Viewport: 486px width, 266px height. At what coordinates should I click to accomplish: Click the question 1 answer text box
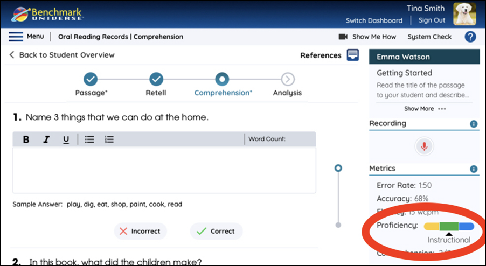(164, 170)
